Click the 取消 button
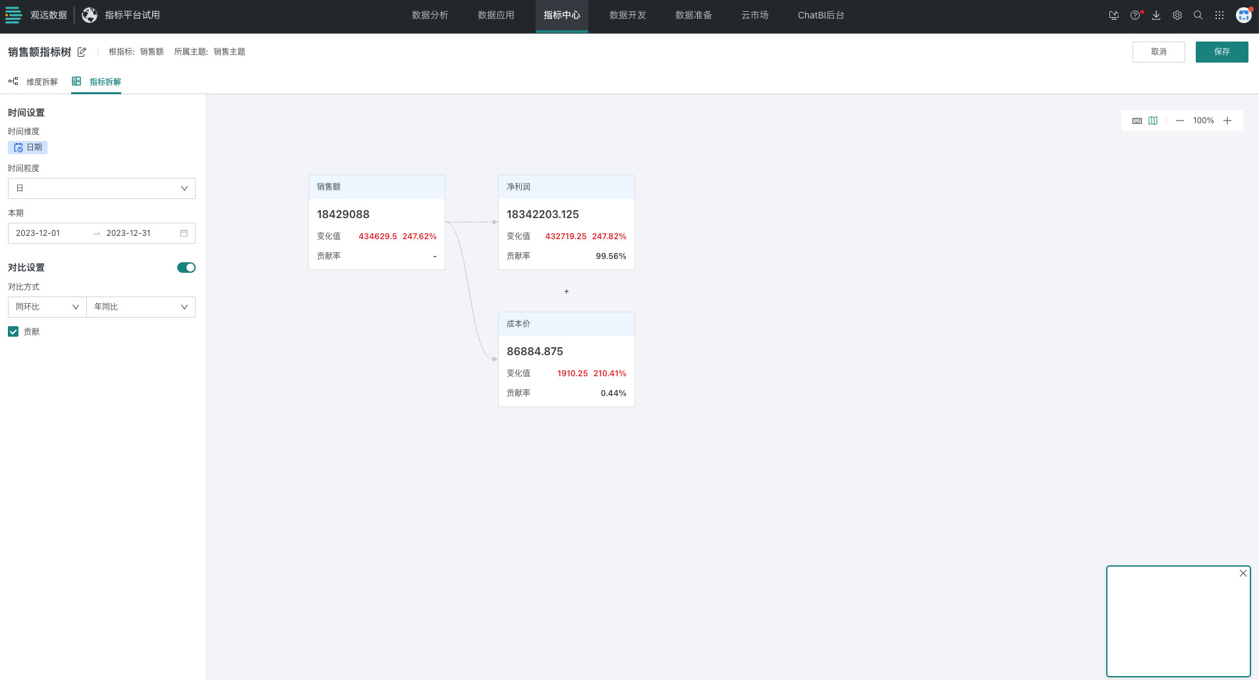Screen dimensions: 1259x680 tap(1158, 52)
